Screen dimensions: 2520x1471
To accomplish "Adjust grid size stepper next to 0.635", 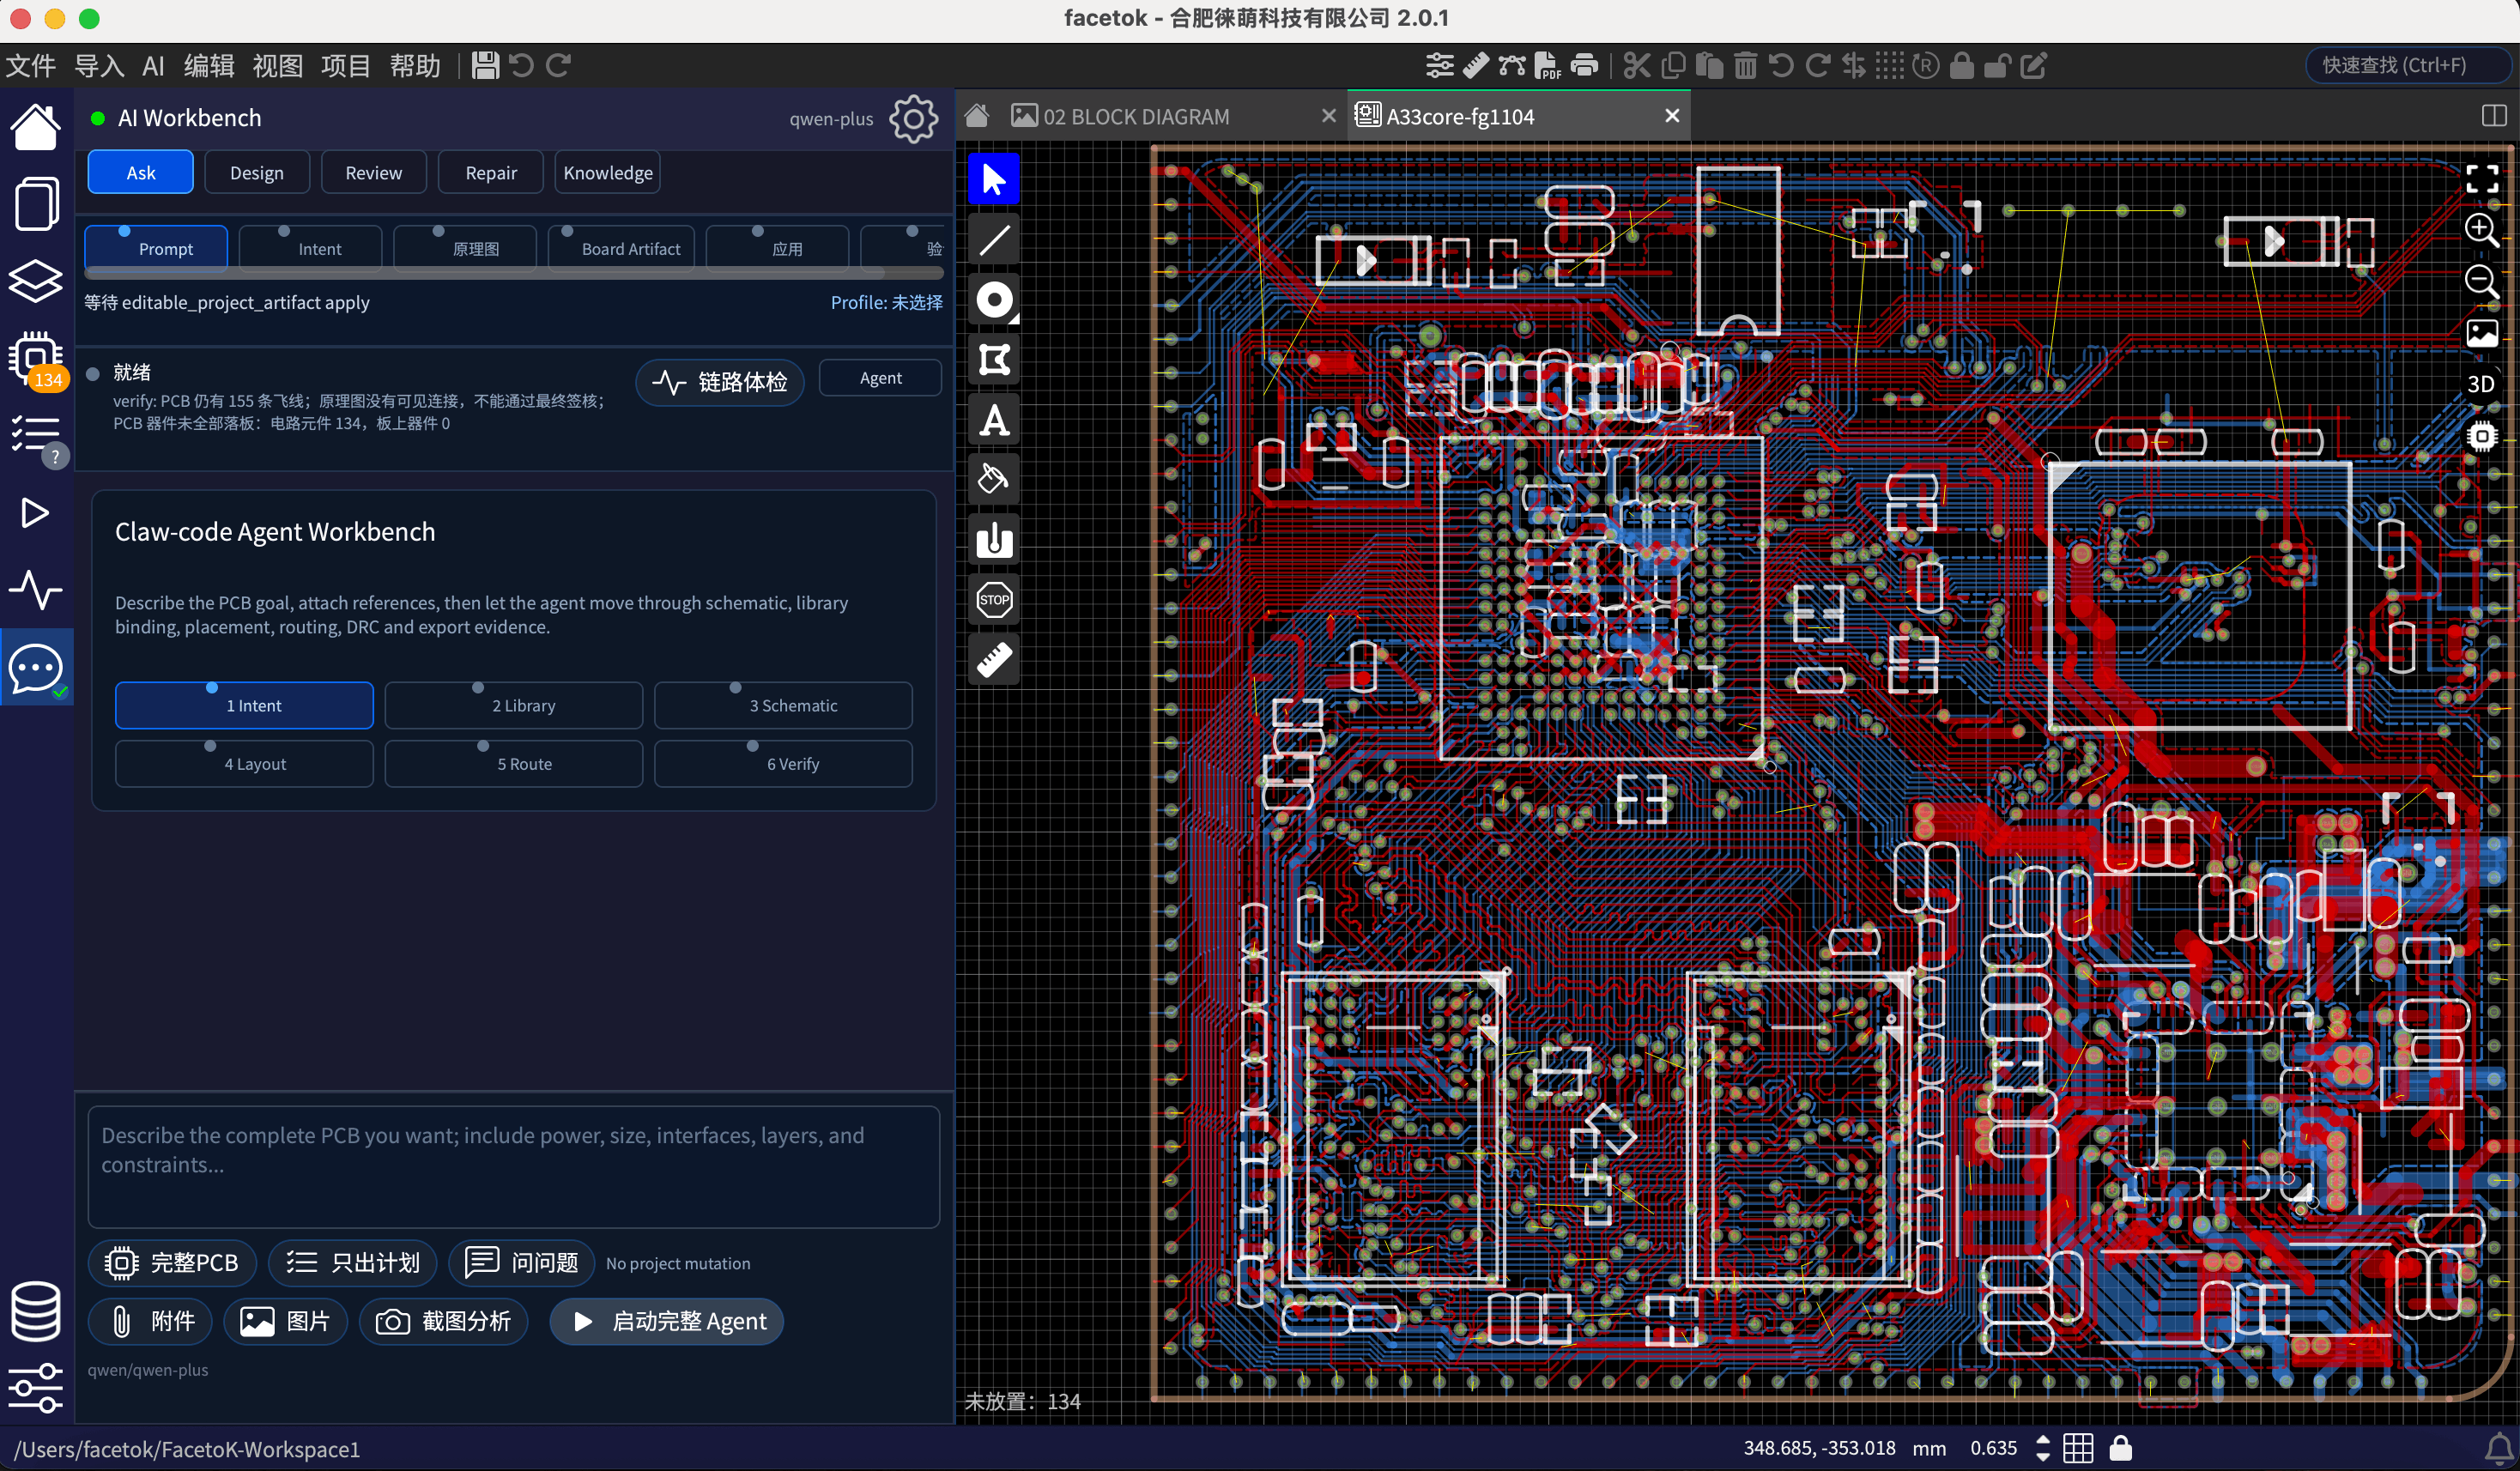I will [2043, 1448].
